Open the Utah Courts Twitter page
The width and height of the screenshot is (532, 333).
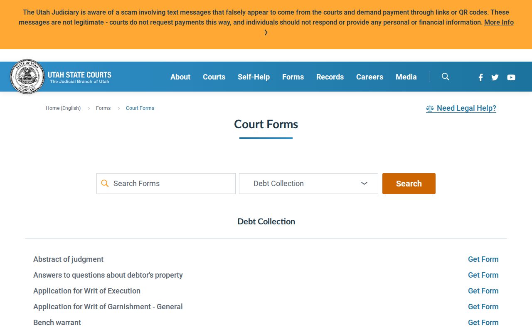coord(495,77)
